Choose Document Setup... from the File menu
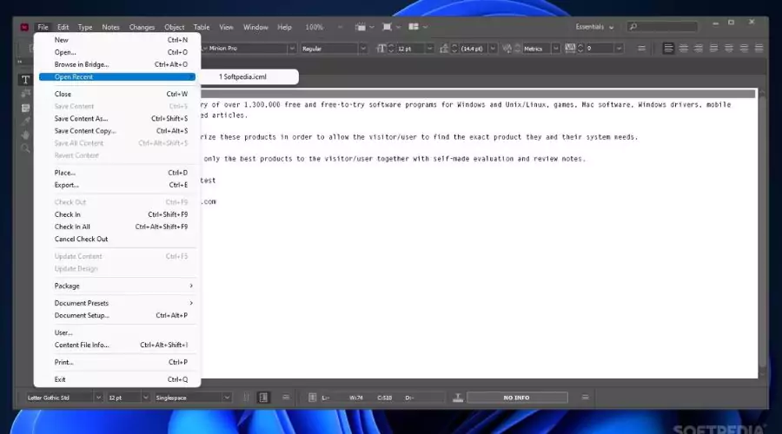The height and width of the screenshot is (434, 782). 117,315
